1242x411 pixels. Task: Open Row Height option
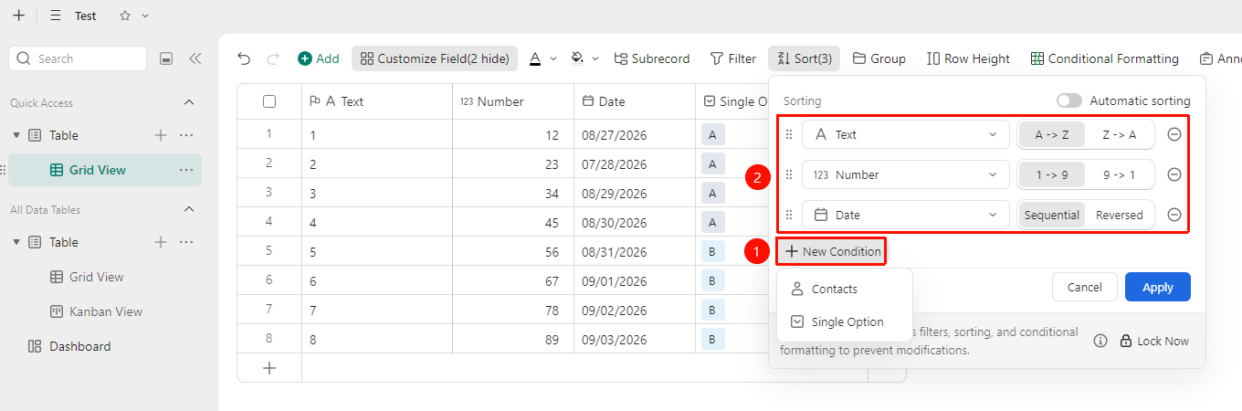pos(968,58)
